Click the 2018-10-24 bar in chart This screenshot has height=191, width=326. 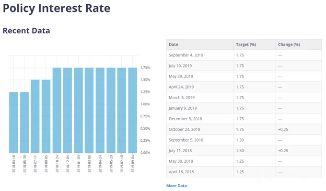[x=57, y=110]
